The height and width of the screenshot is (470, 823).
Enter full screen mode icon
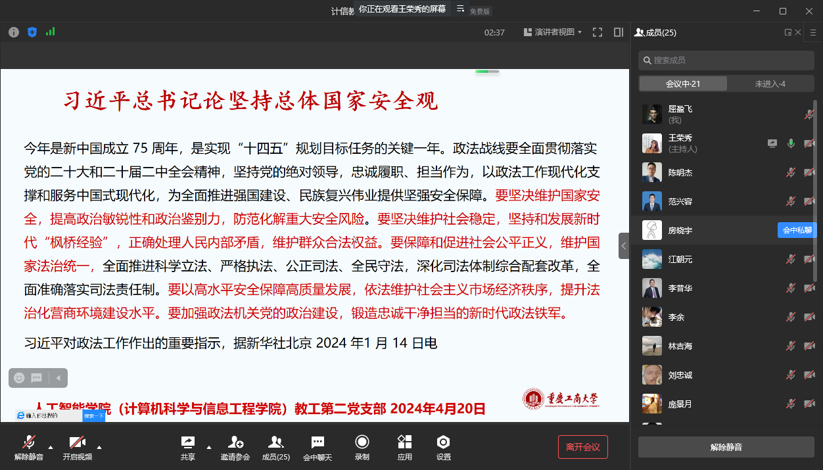(x=598, y=32)
